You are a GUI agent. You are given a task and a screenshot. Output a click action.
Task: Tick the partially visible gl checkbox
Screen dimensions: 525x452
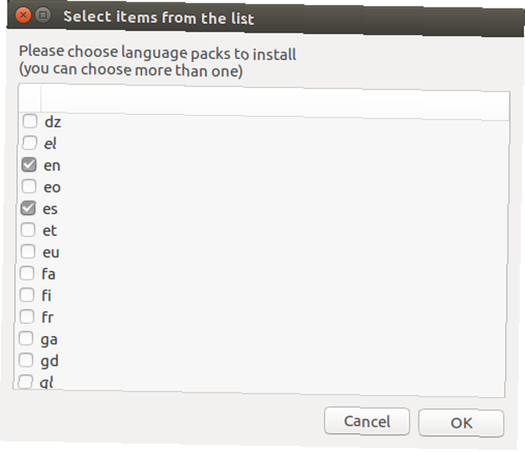coord(25,381)
